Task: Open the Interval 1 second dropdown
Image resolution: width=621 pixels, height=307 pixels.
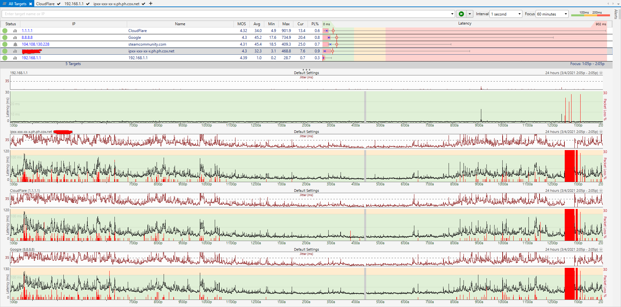Action: pos(506,14)
